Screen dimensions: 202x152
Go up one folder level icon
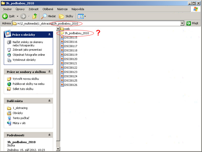35,16
